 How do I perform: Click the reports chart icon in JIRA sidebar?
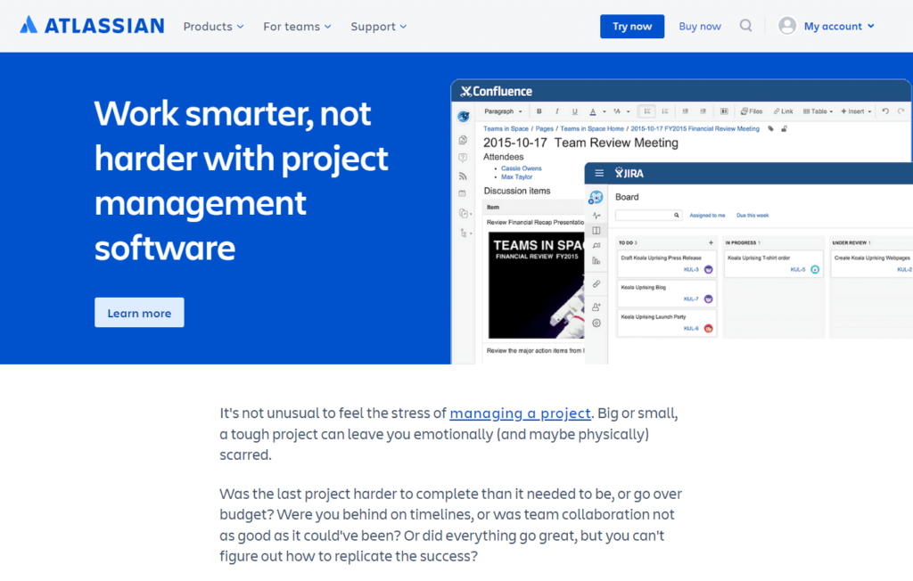[x=596, y=261]
